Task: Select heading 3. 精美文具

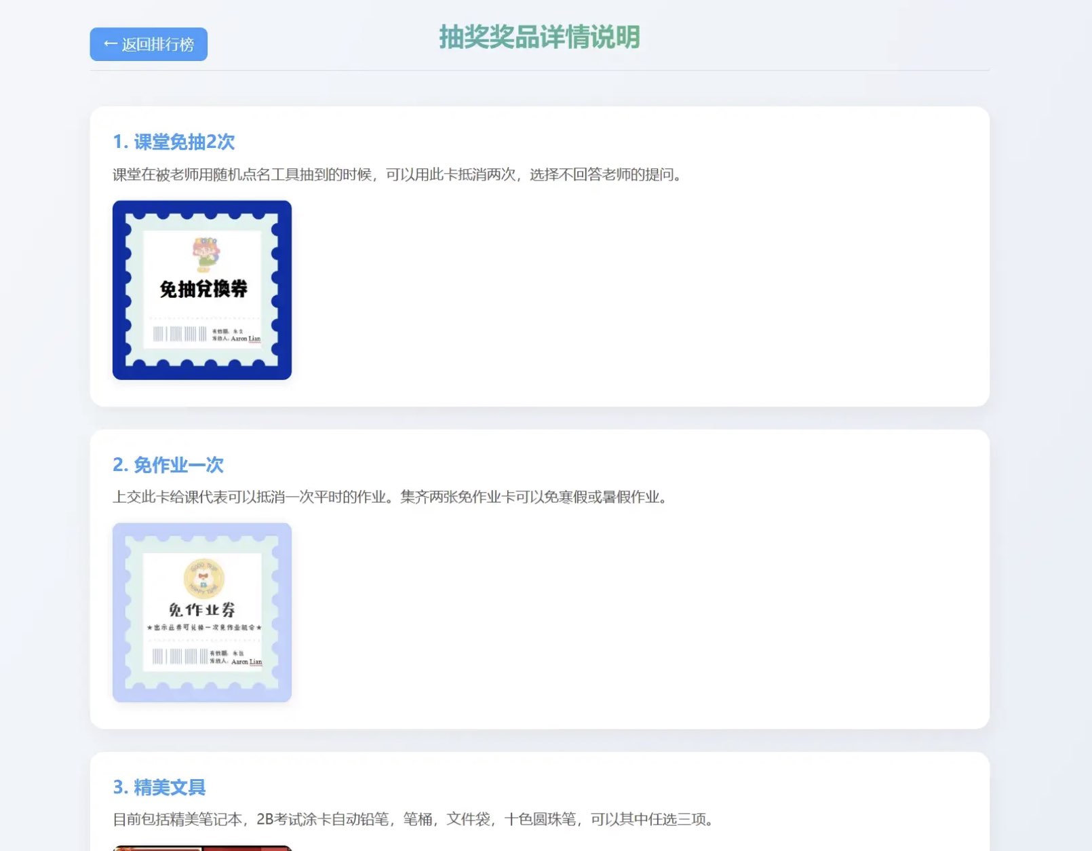Action: click(x=159, y=787)
